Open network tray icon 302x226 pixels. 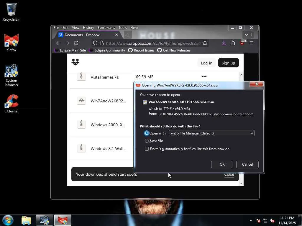(x=265, y=220)
